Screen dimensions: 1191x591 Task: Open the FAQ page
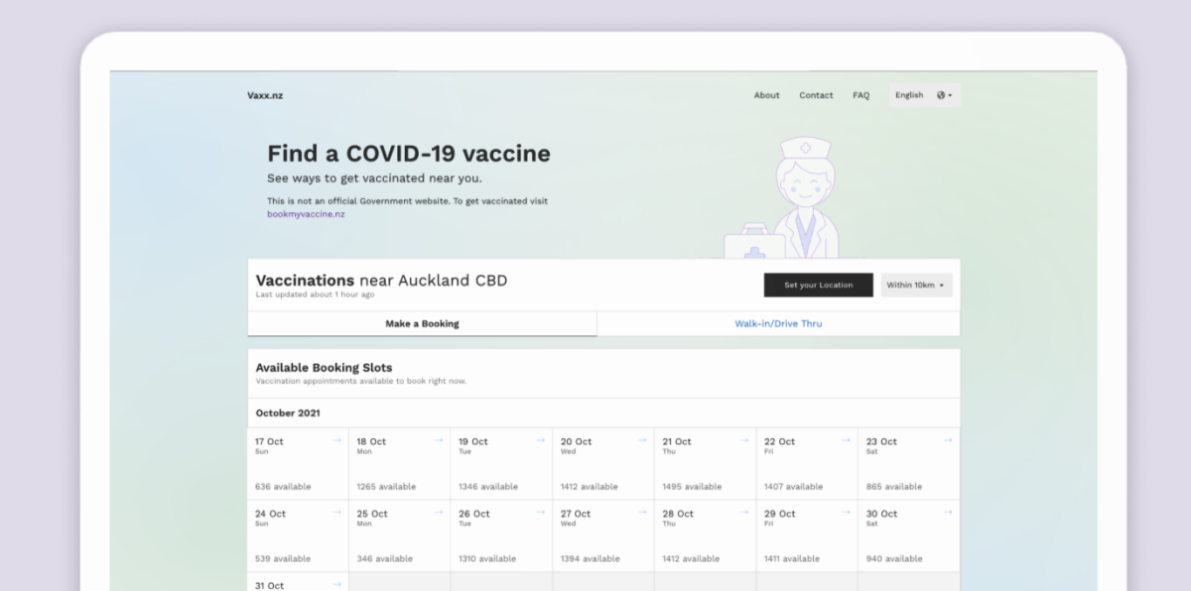[x=860, y=95]
